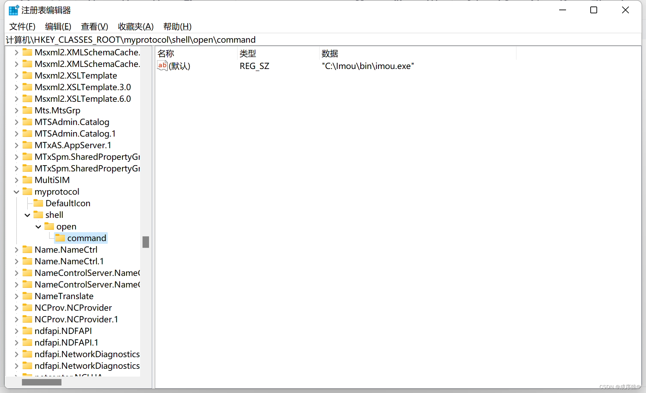Click the MultiSIM folder icon
Viewport: 646px width, 393px height.
coord(27,180)
